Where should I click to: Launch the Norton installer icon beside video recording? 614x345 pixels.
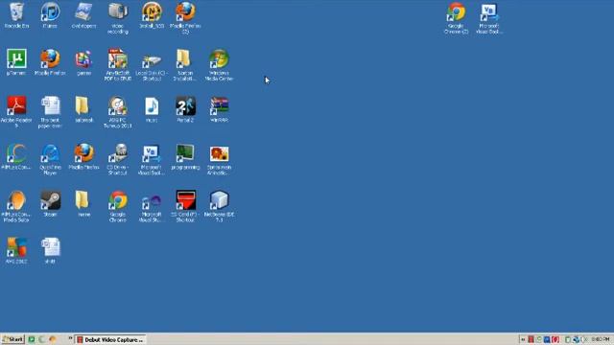[152, 15]
